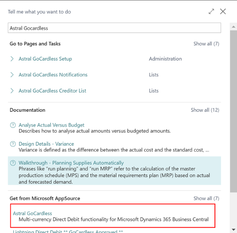Click the expand dialog diagonal arrows icon
This screenshot has width=237, height=233.
[211, 12]
